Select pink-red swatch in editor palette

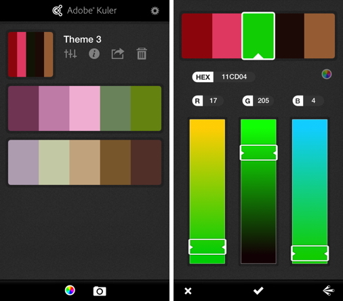click(227, 36)
